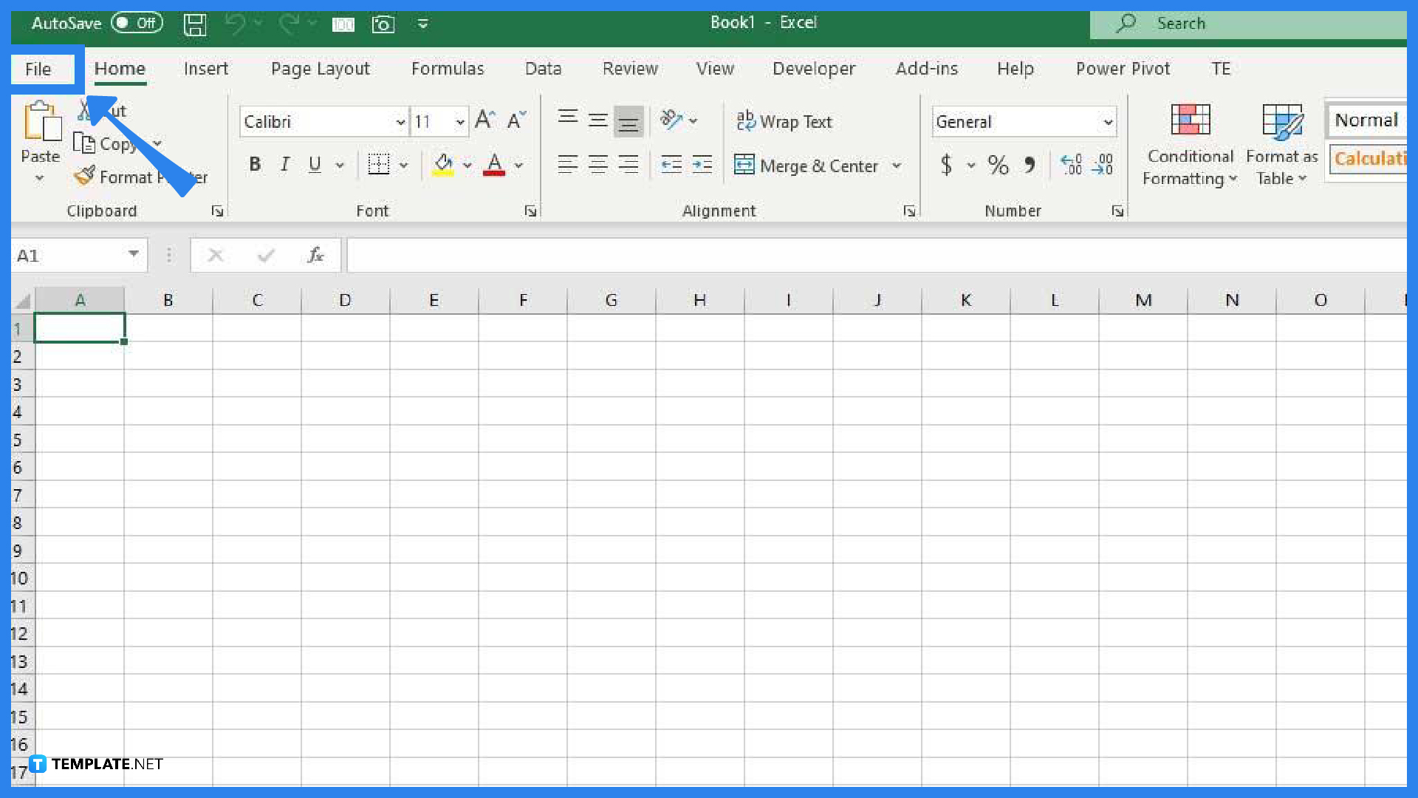Click the Bold formatting icon
1418x798 pixels.
click(254, 164)
